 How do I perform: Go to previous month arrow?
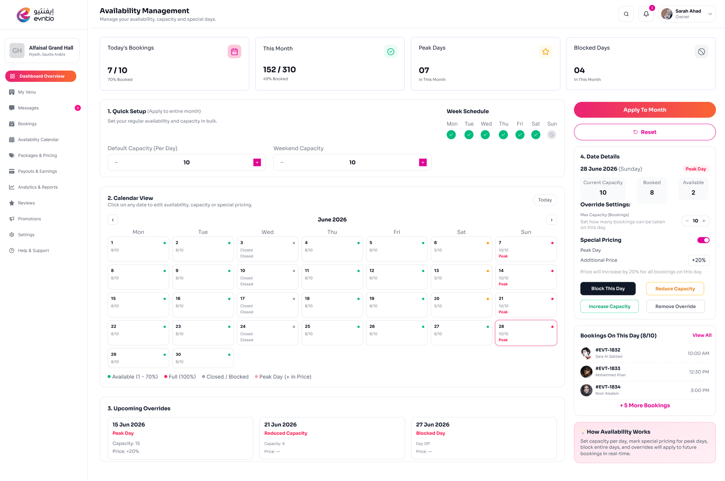click(113, 220)
